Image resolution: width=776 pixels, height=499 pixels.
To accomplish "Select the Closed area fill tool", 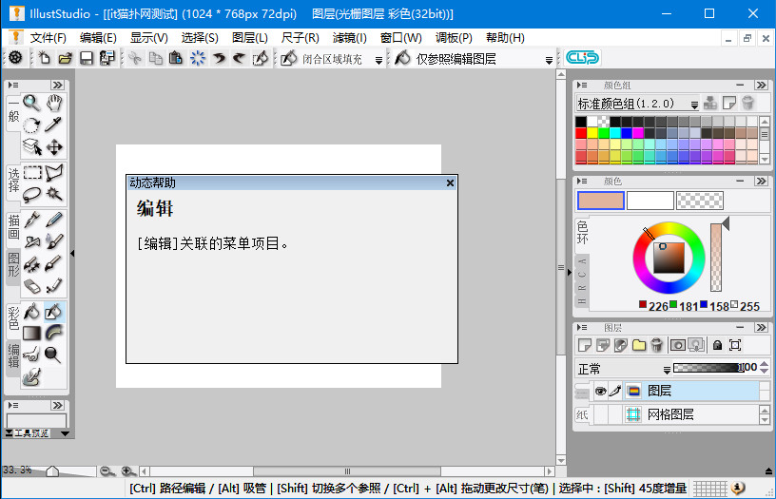I will point(54,312).
